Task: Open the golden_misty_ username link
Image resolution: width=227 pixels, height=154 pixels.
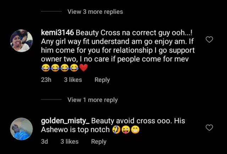Action: [65, 121]
